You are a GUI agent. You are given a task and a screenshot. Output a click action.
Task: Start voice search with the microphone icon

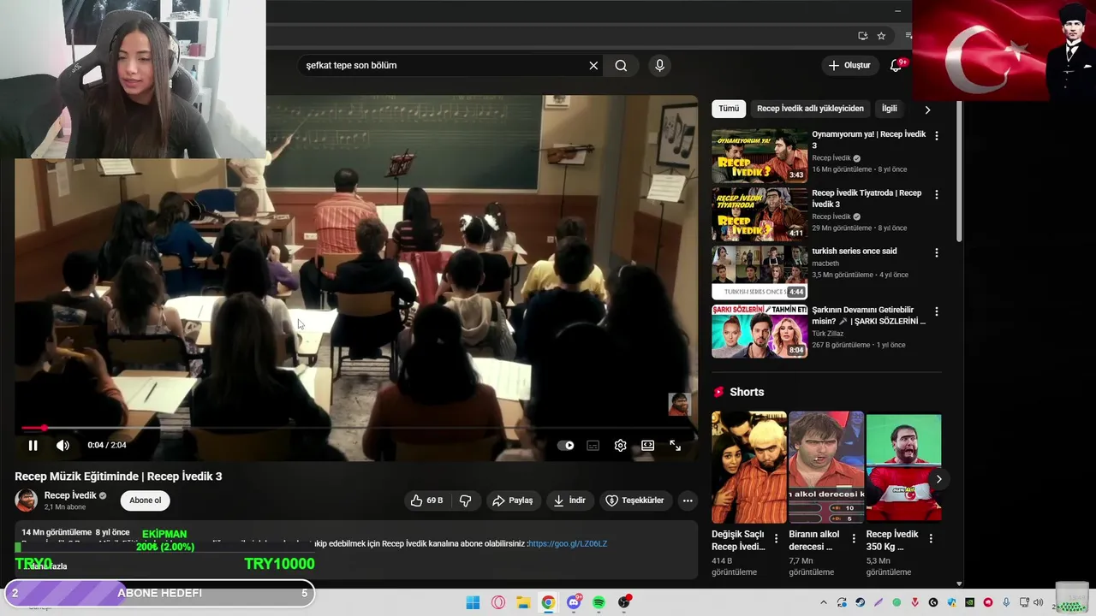coord(659,66)
